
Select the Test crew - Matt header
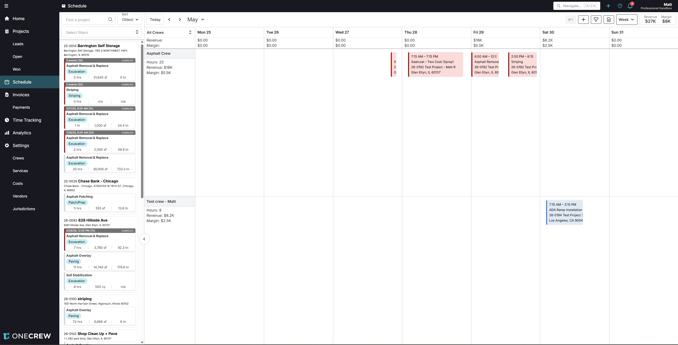(170, 201)
